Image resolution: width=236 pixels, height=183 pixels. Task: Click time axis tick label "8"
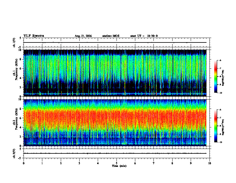pos(172,163)
